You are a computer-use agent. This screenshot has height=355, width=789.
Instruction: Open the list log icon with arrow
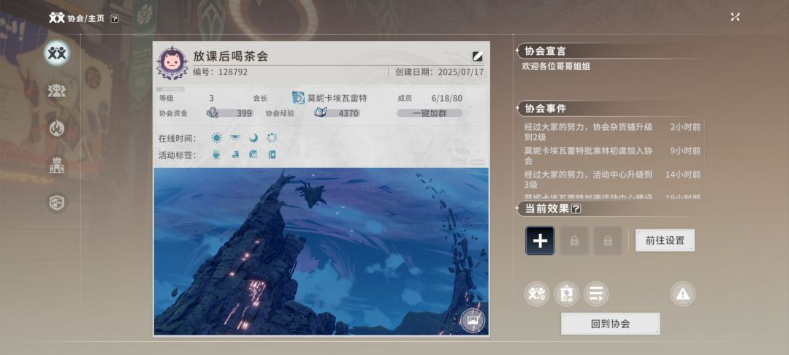point(596,294)
